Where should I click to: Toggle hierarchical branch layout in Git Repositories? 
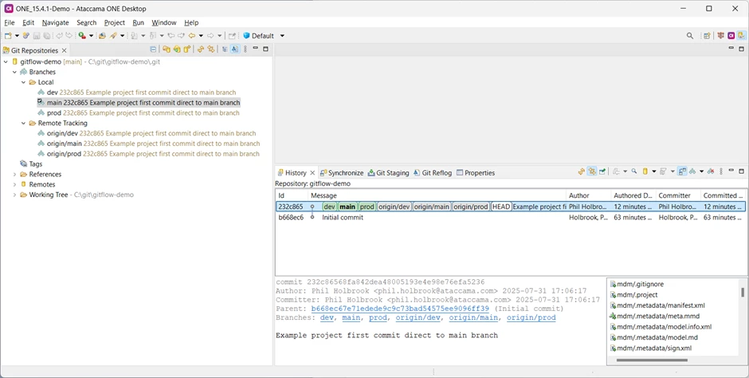(x=225, y=49)
